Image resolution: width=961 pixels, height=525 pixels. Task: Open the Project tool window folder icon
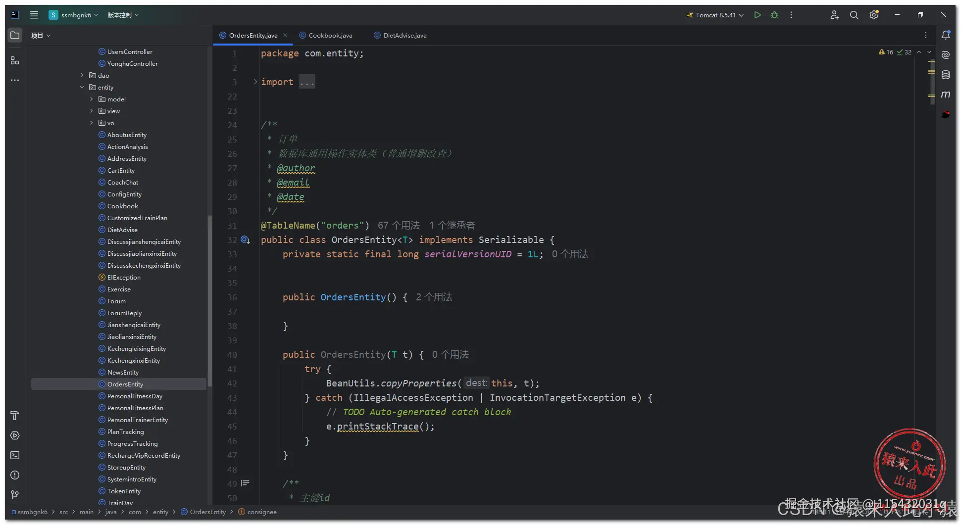(15, 36)
